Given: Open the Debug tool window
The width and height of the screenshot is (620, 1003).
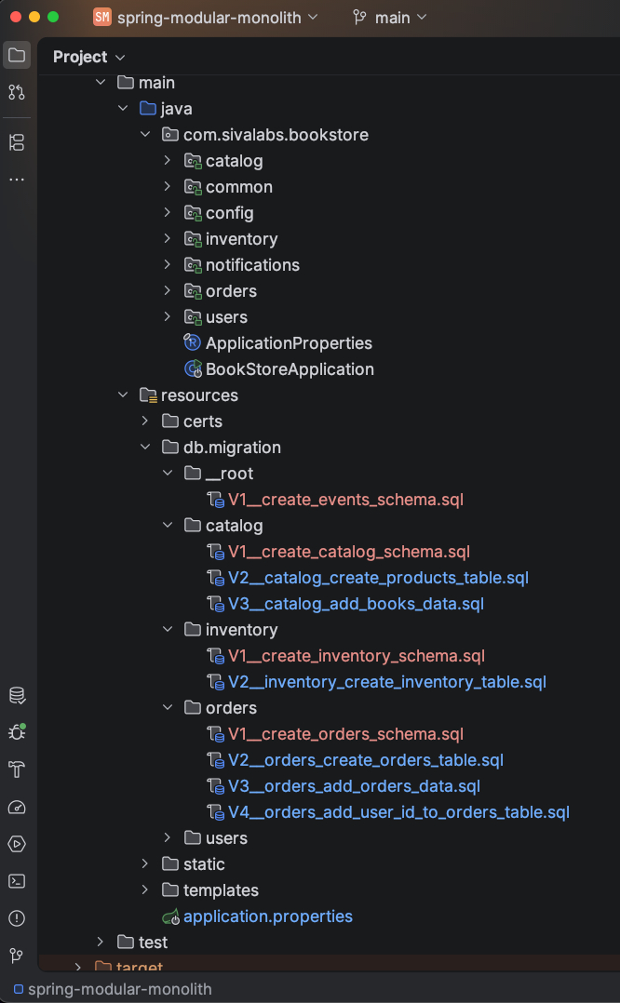Looking at the screenshot, I should click(x=17, y=732).
